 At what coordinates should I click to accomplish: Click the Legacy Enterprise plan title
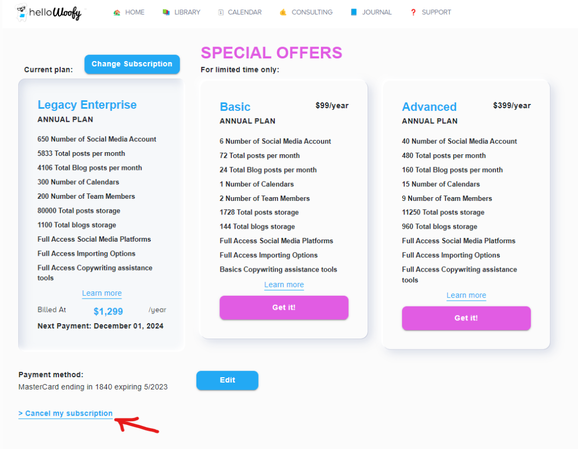tap(87, 105)
